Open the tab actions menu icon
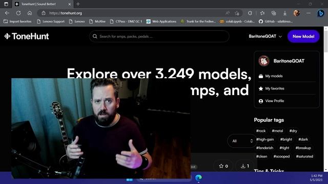The height and width of the screenshot is (184, 328). (6, 4)
